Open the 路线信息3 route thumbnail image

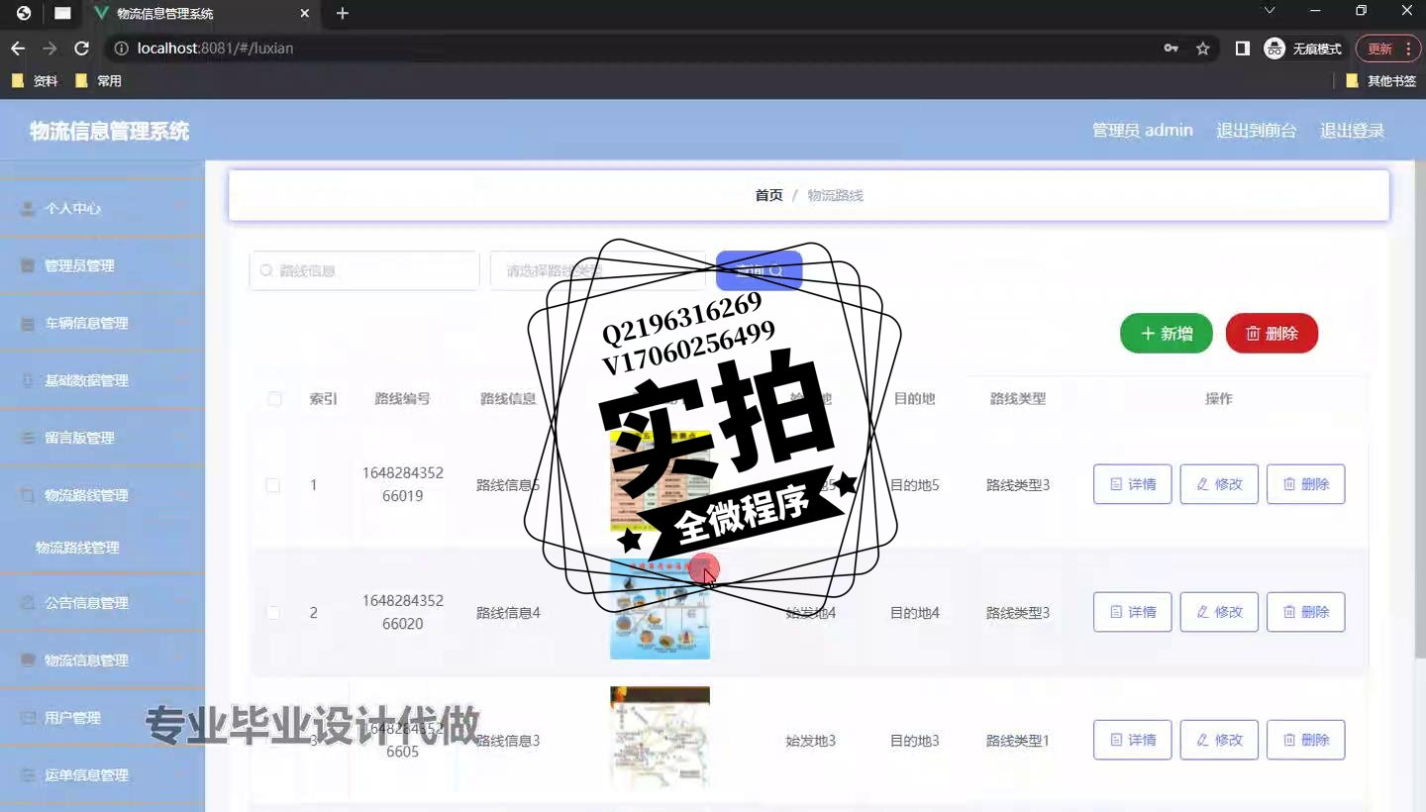point(660,737)
